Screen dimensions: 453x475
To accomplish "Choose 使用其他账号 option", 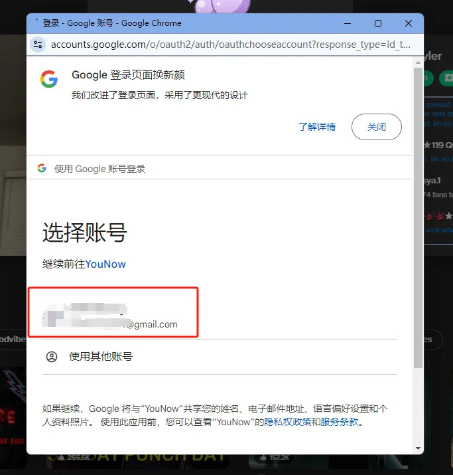I will [220, 357].
